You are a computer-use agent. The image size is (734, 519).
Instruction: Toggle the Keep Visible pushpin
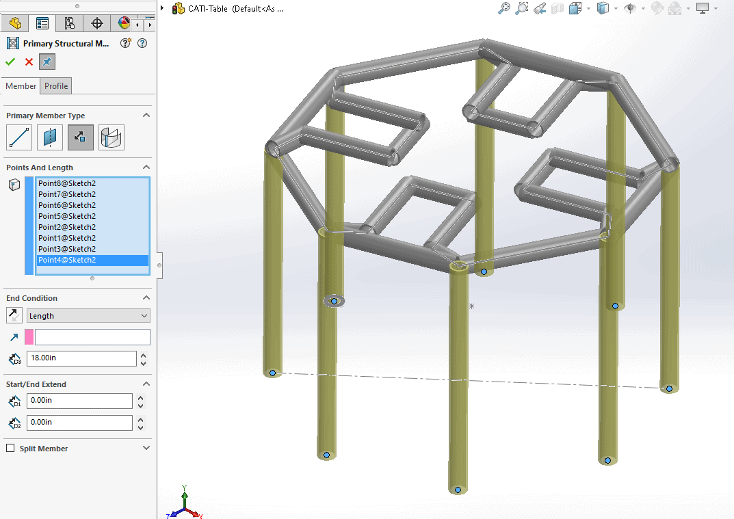(x=47, y=62)
